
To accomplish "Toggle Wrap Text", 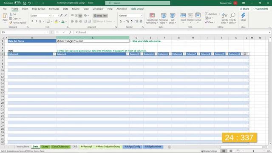I will (100, 16).
